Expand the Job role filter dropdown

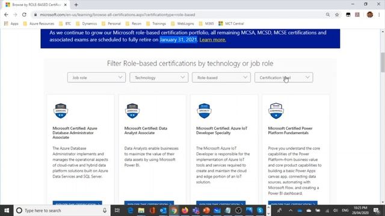click(x=96, y=77)
